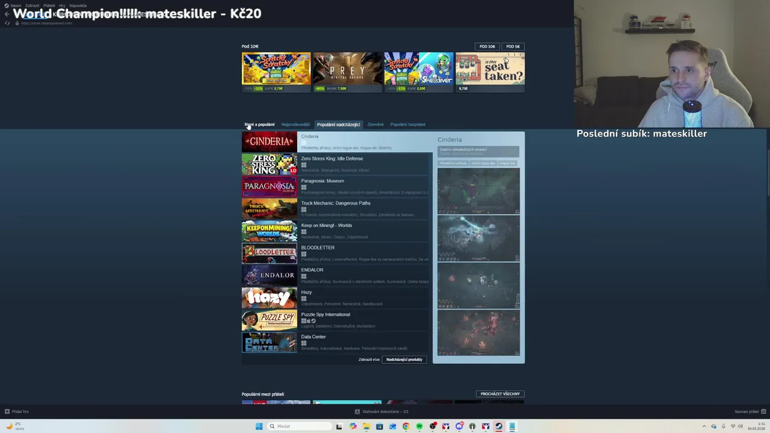Click Přidat hru at bottom left
The width and height of the screenshot is (770, 433).
tap(17, 411)
